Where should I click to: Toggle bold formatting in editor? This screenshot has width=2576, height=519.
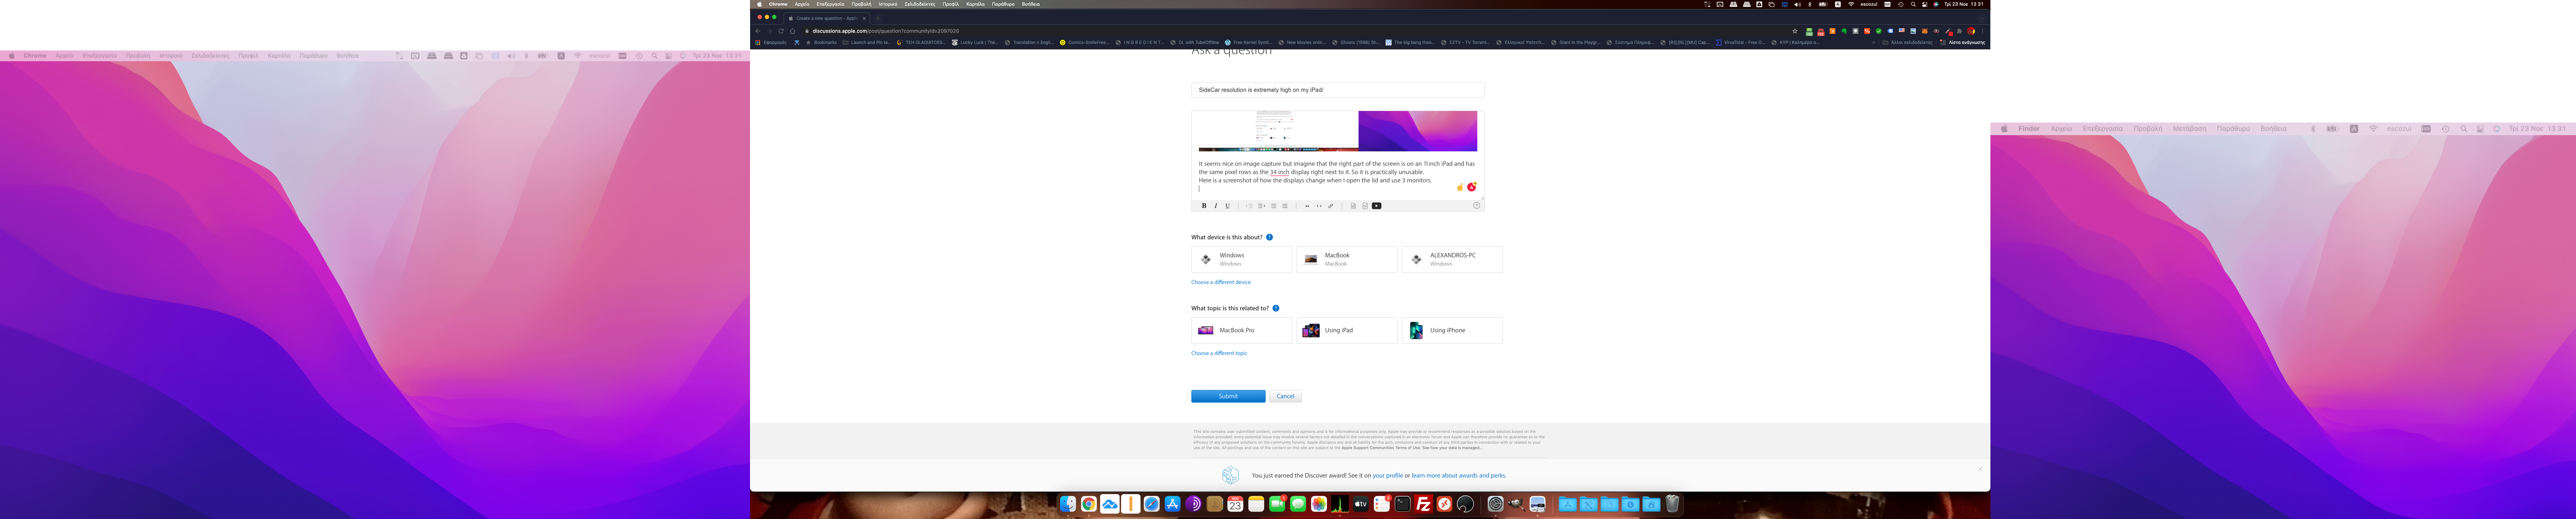pyautogui.click(x=1204, y=206)
